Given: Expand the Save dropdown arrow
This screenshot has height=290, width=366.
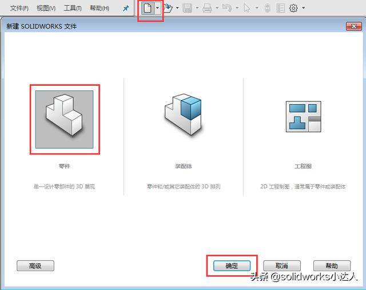Looking at the screenshot, I should tap(197, 8).
